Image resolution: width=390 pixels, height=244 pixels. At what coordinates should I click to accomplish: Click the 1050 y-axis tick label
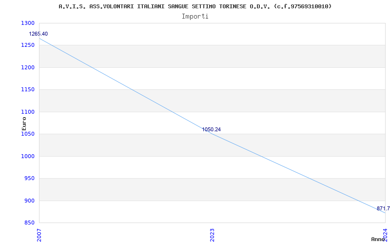tap(28, 134)
